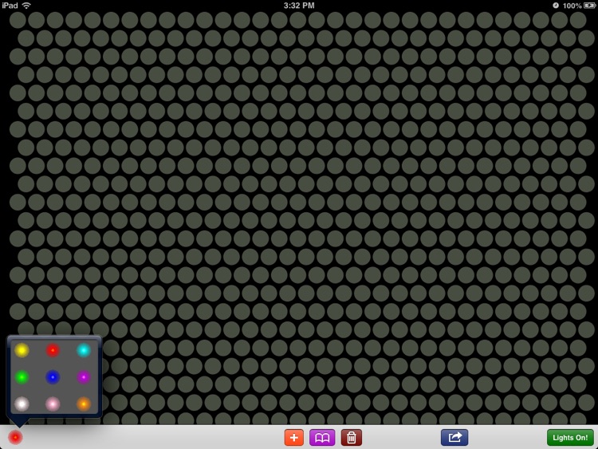Tap the 3:32 PM clock in status bar
This screenshot has width=598, height=449.
pos(299,6)
